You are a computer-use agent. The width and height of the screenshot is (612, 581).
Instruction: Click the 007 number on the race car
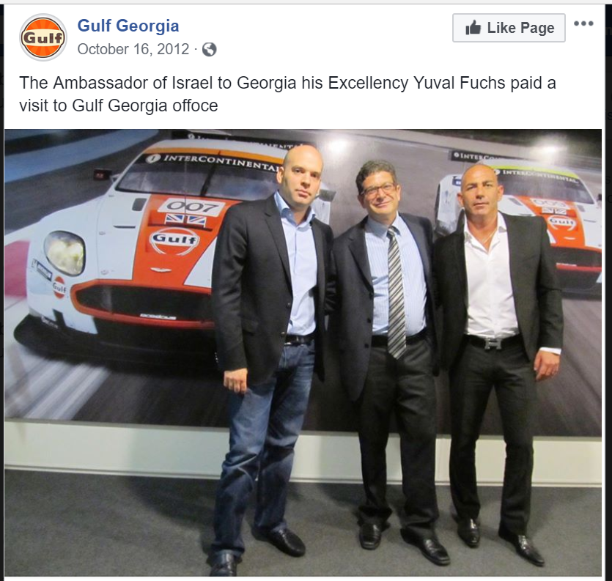tap(191, 206)
